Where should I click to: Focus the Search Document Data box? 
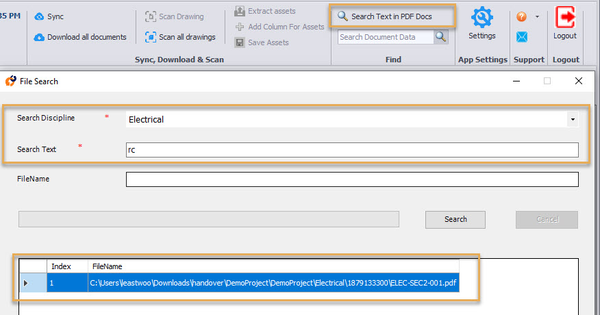click(x=386, y=37)
